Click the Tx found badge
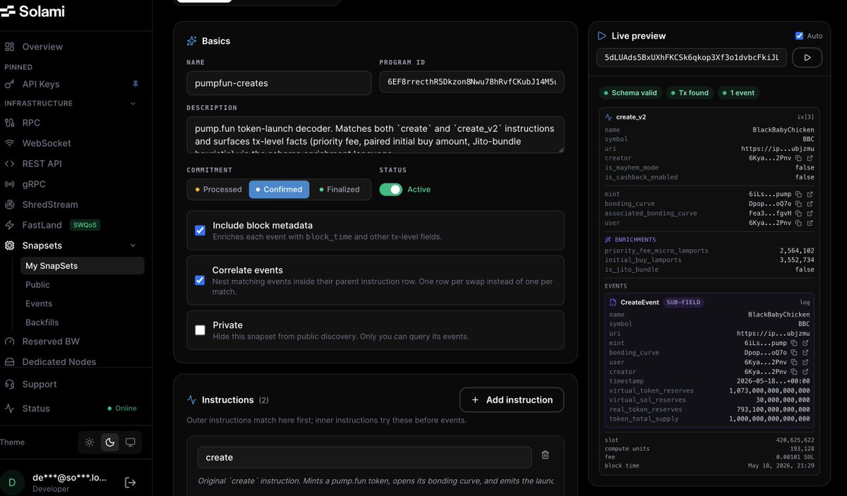The height and width of the screenshot is (496, 847). pos(689,93)
